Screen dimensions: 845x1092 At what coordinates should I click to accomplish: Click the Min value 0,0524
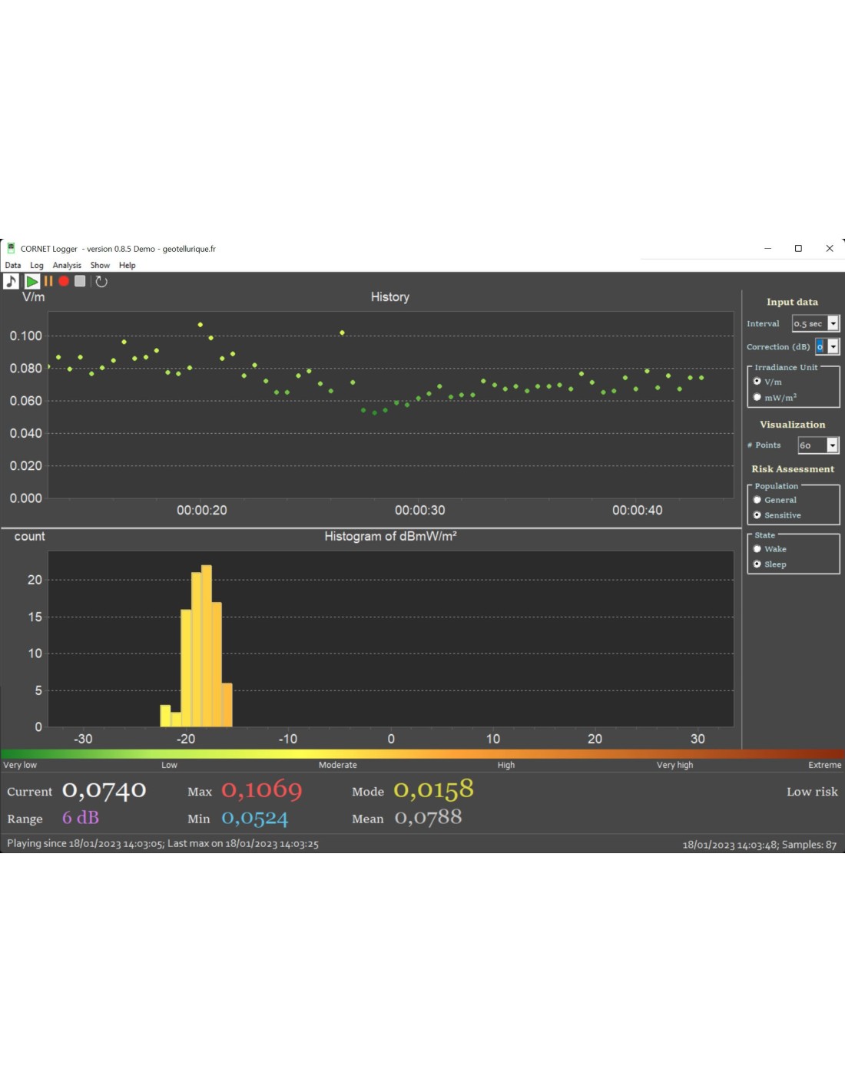coord(255,819)
